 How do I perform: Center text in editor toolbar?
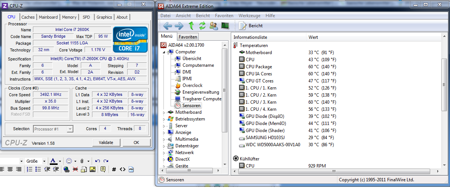10,169
